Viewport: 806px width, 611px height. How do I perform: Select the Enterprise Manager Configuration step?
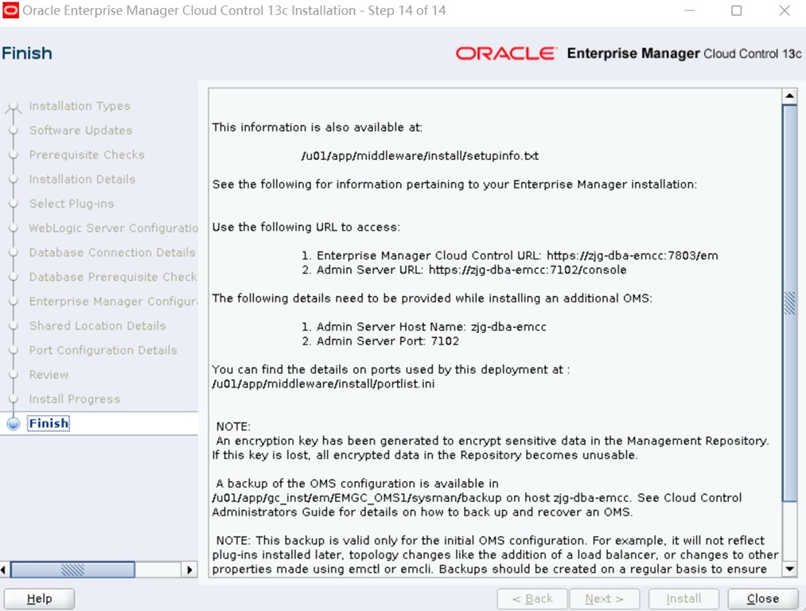pyautogui.click(x=113, y=302)
